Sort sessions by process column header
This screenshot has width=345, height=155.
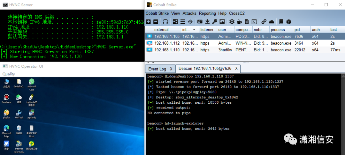[x=281, y=30]
